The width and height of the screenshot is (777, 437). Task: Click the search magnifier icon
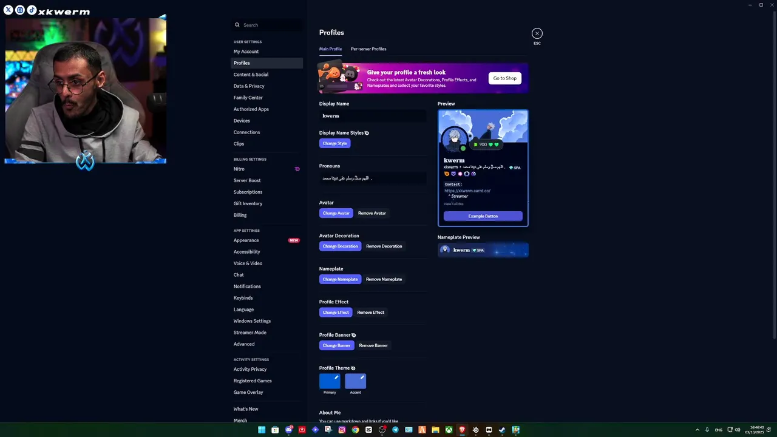pos(237,25)
